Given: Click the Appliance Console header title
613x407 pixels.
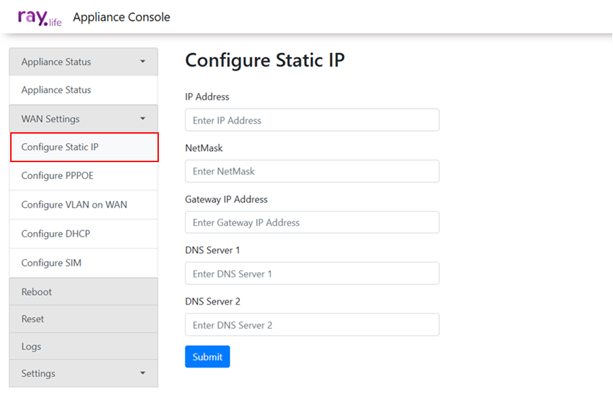Looking at the screenshot, I should pos(122,18).
